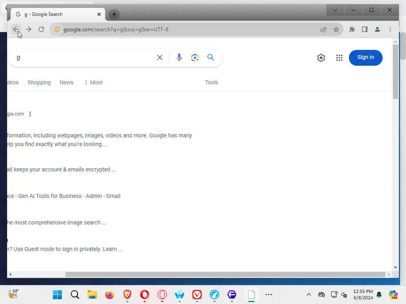Click the 'Use Guest mode to sign in privately' text
Screen dimensions: 406x304
pos(57,249)
